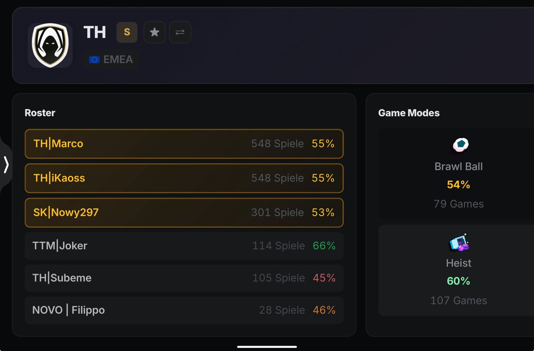
Task: Toggle the star favorite icon
Action: pyautogui.click(x=154, y=32)
